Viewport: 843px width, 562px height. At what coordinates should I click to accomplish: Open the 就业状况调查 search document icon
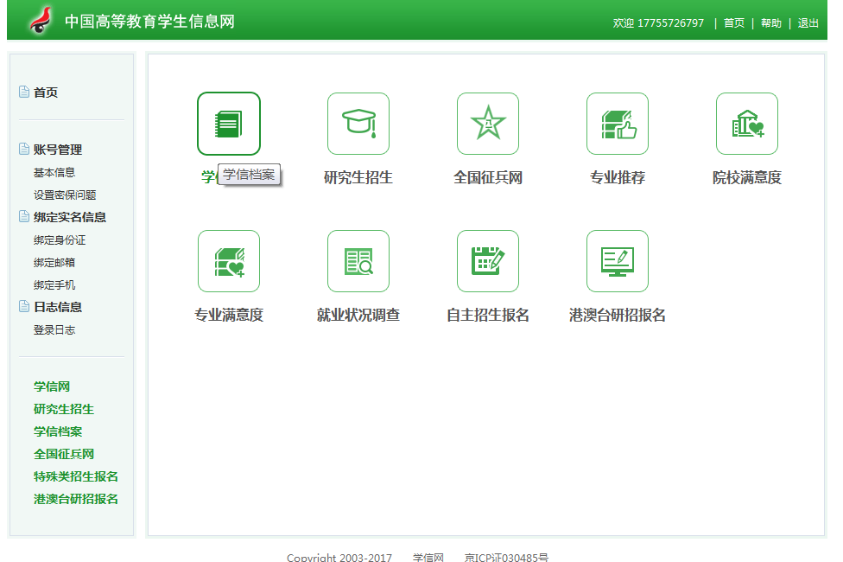click(358, 261)
